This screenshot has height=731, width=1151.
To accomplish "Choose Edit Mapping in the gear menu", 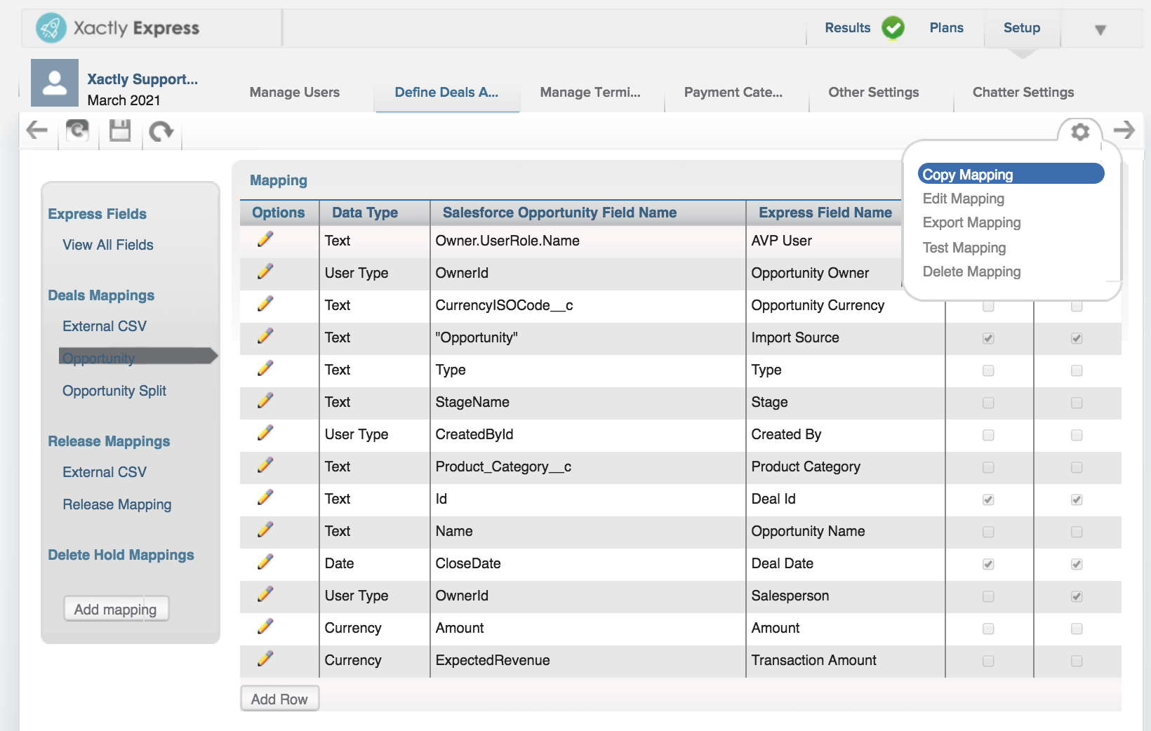I will [x=963, y=199].
